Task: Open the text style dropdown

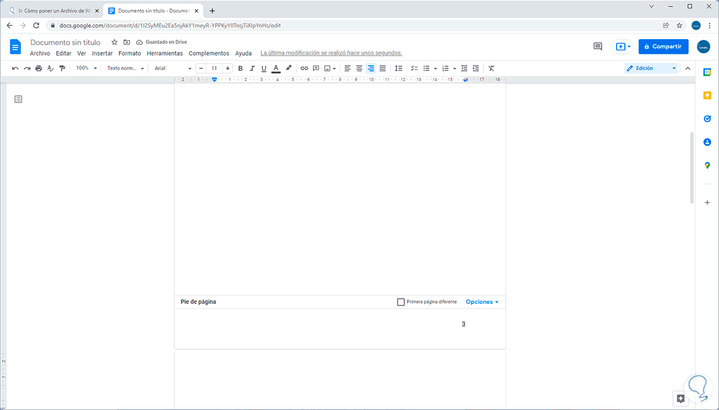Action: point(126,68)
